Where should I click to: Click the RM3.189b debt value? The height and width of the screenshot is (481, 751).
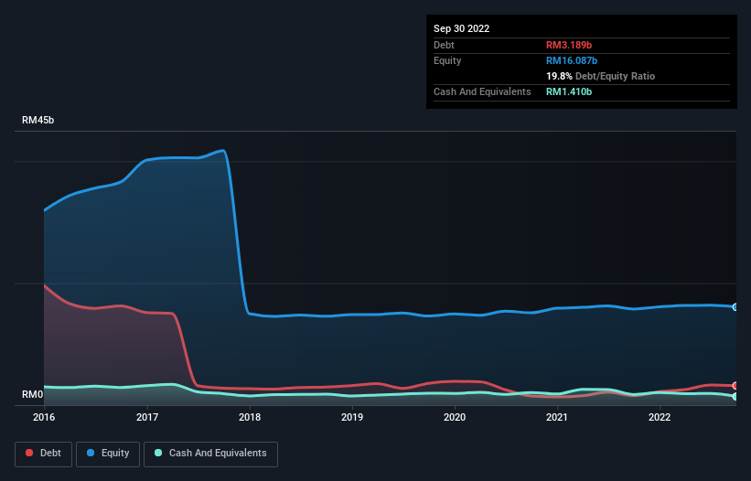pyautogui.click(x=569, y=45)
